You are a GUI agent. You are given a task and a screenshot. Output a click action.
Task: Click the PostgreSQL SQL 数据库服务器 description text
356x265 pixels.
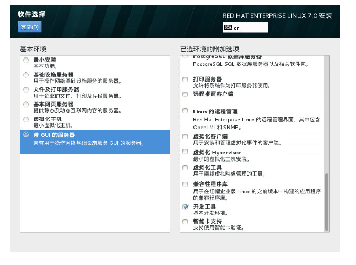(251, 64)
